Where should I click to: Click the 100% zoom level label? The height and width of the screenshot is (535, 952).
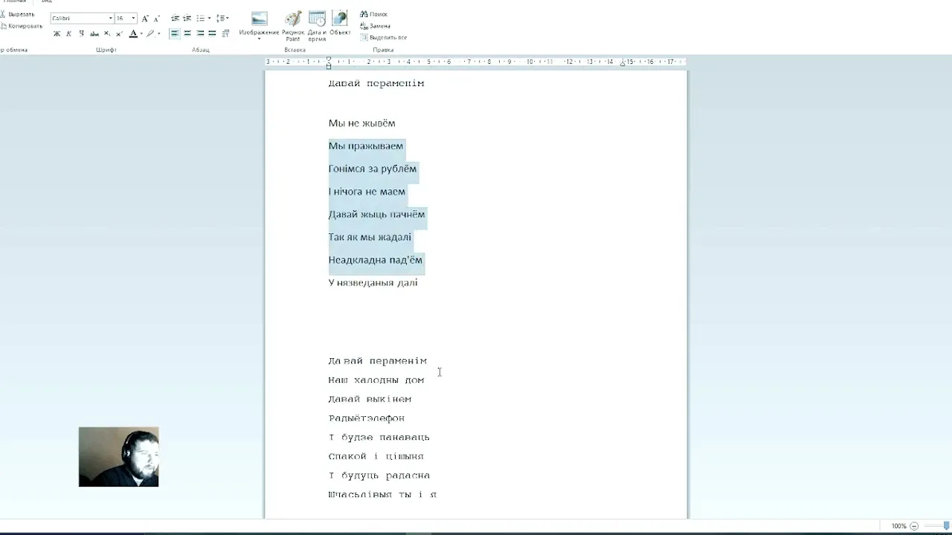pos(899,526)
